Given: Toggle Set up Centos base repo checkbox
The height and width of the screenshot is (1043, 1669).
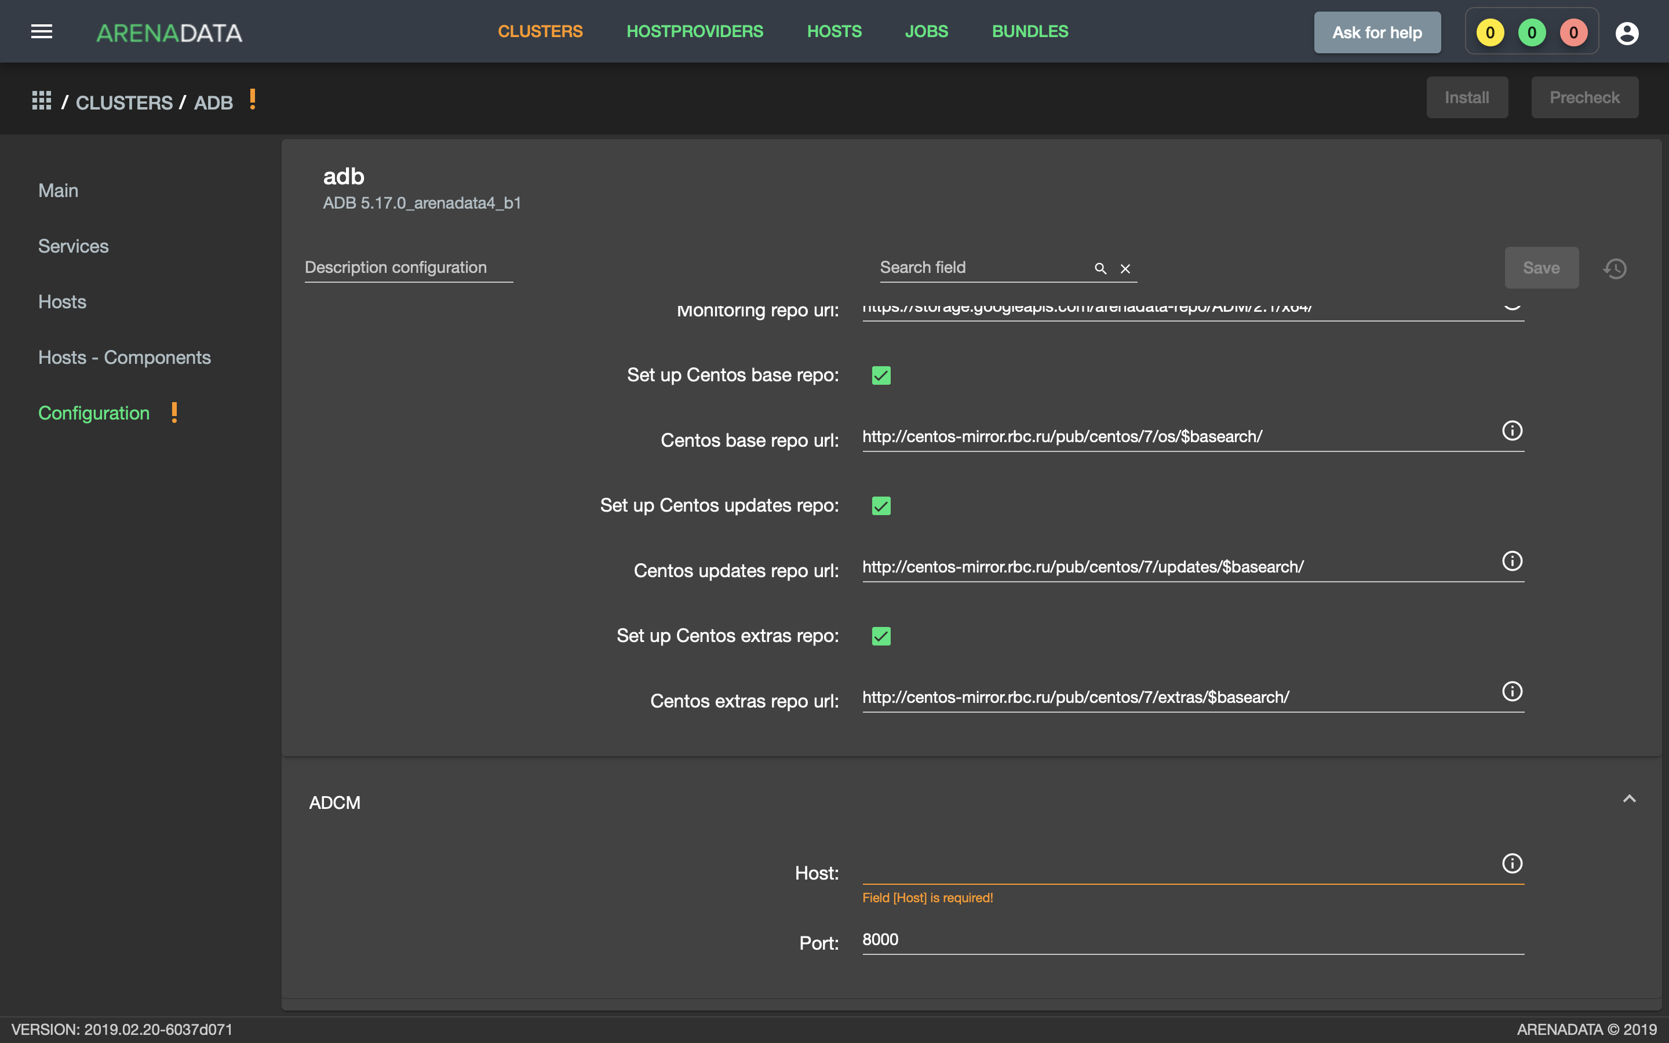Looking at the screenshot, I should pos(881,375).
